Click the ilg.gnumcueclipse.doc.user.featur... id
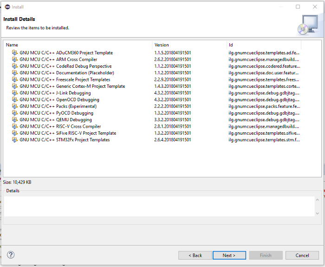Viewport: 325px width, 267px height. (x=263, y=73)
